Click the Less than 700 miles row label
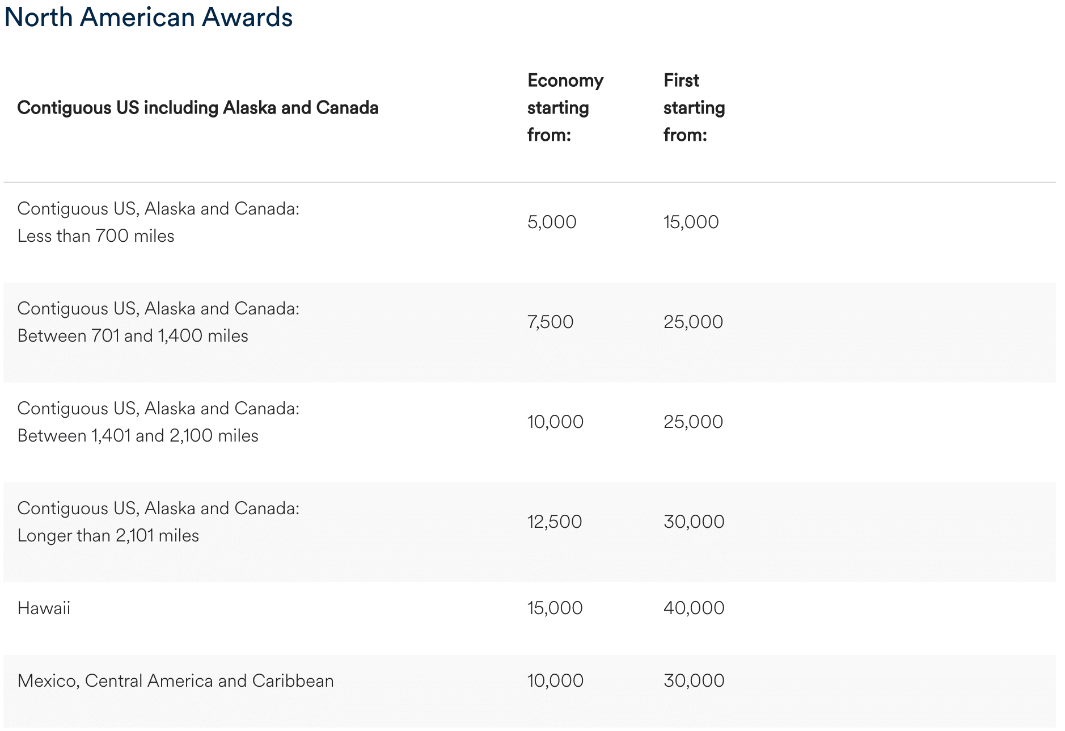 pyautogui.click(x=158, y=222)
